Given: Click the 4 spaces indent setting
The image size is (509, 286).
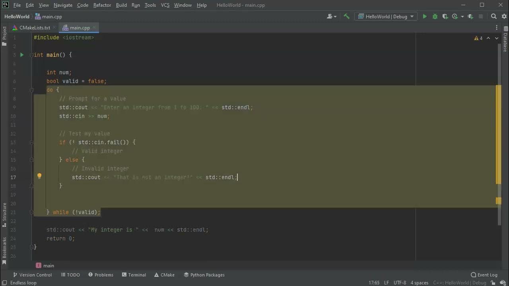Looking at the screenshot, I should (x=419, y=283).
